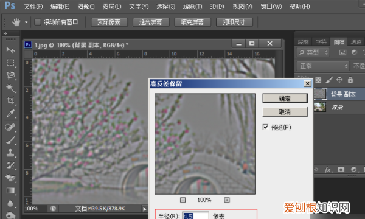Select the Brush tool
This screenshot has width=365, height=219.
click(10, 140)
